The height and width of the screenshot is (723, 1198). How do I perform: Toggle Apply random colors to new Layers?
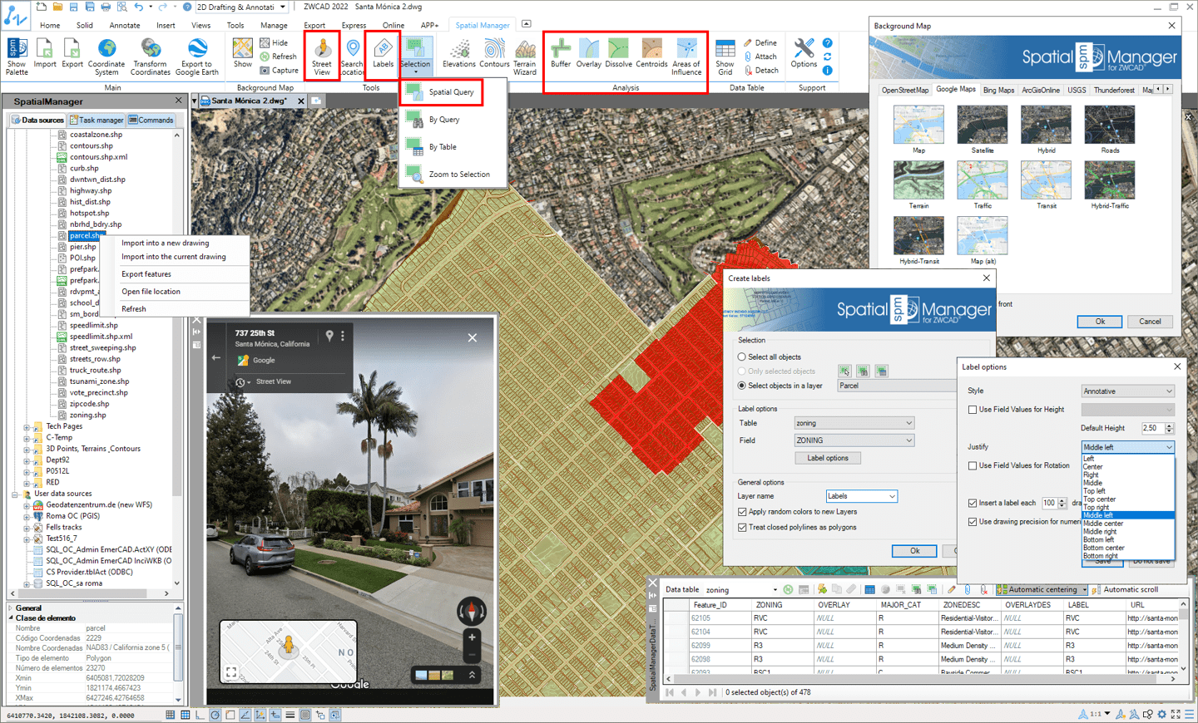[x=742, y=512]
